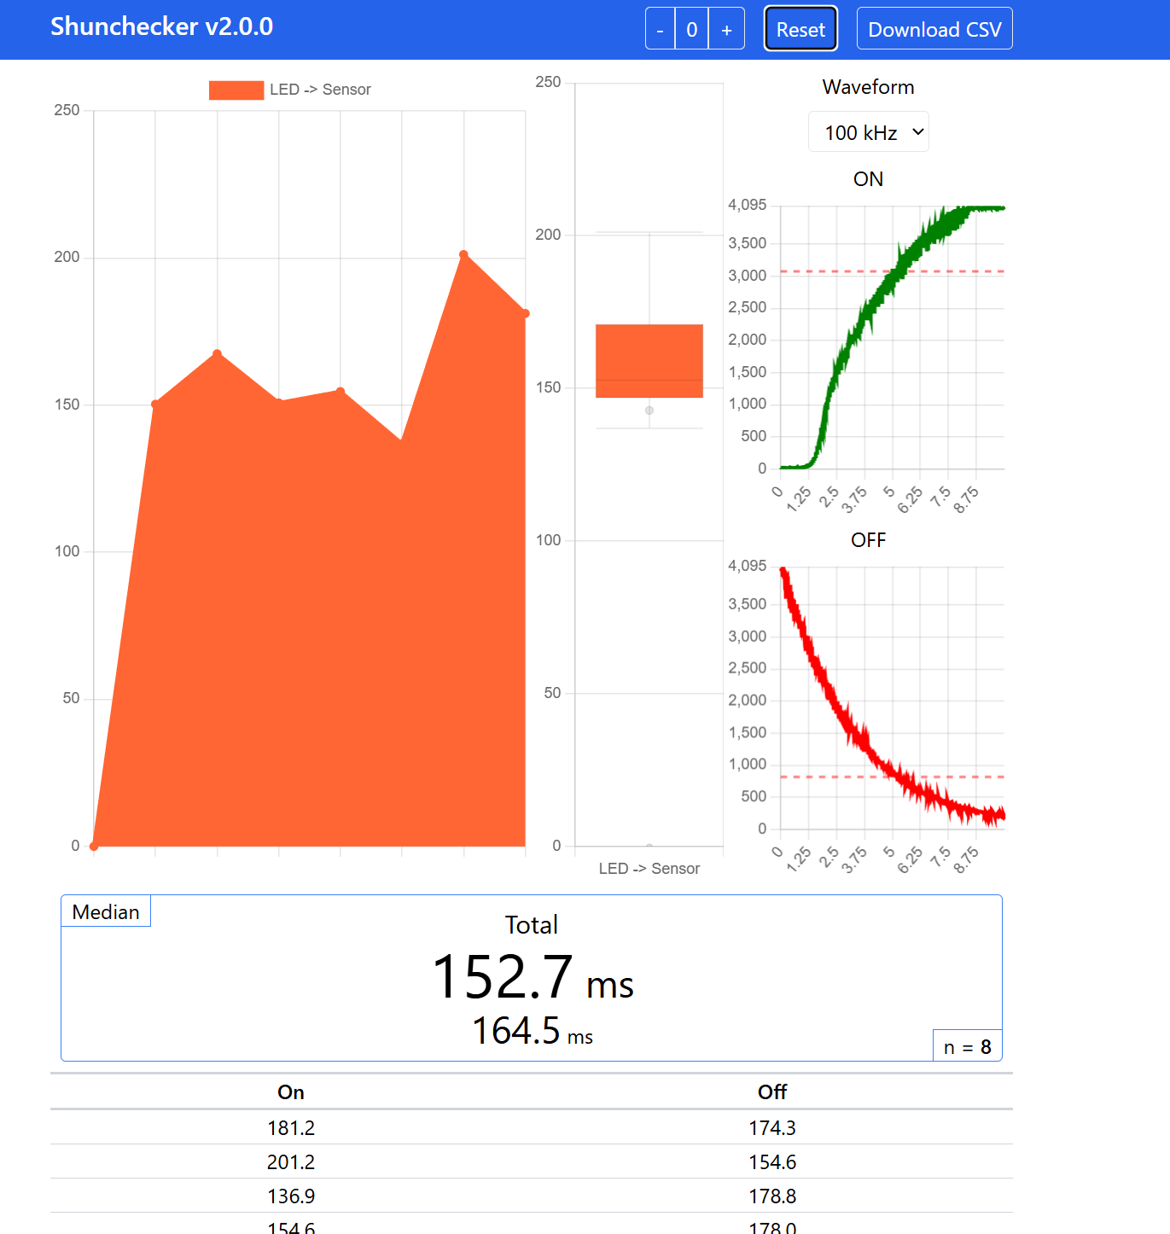Click the minus decrement button
Image resolution: width=1170 pixels, height=1234 pixels.
tap(660, 30)
